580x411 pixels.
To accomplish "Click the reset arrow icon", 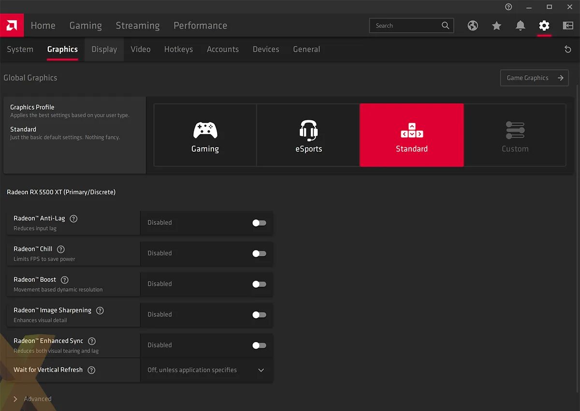I will pyautogui.click(x=568, y=49).
